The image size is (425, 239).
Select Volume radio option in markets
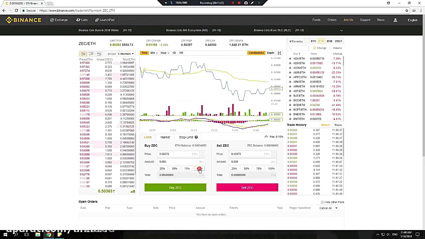tap(331, 48)
